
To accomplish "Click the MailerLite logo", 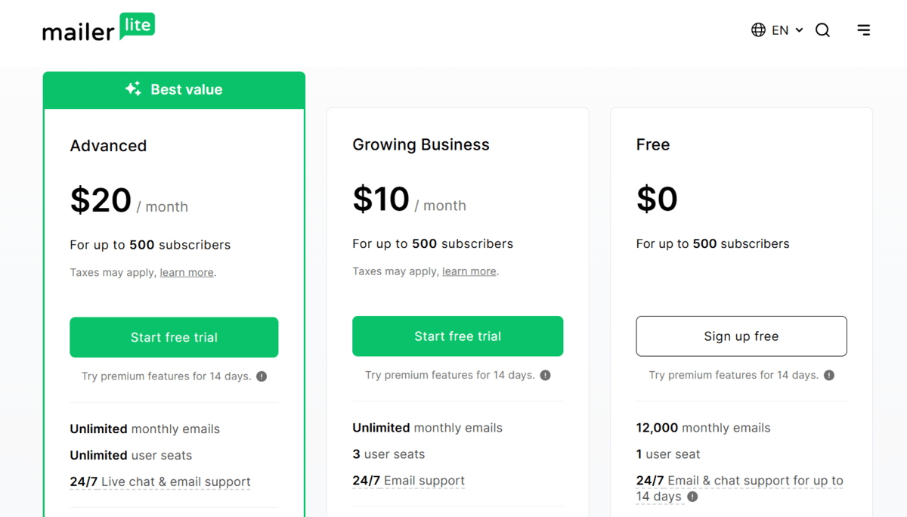I will coord(98,29).
